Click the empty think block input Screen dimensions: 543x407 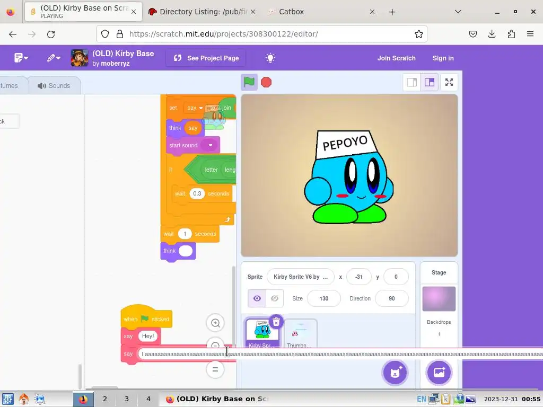[x=186, y=251]
